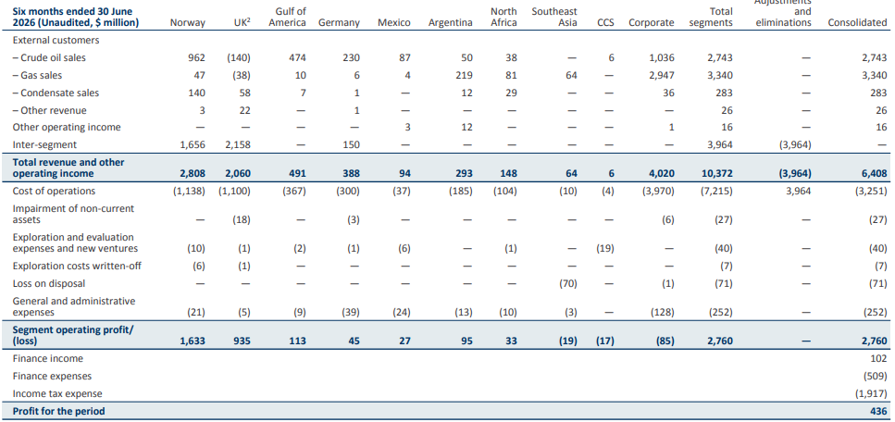The height and width of the screenshot is (422, 895).
Task: Select the 'North Africa' column header
Action: (x=503, y=18)
